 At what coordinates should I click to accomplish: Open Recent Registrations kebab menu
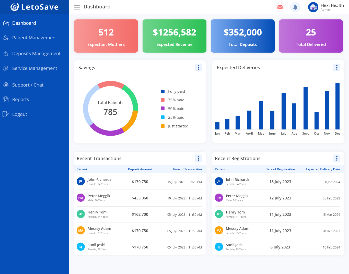(x=337, y=158)
